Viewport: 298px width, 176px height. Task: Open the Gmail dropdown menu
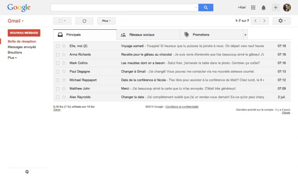coord(16,21)
